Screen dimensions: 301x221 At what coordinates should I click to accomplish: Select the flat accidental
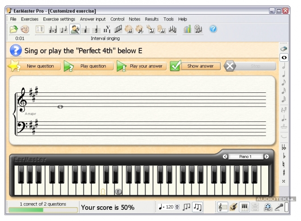284,156
